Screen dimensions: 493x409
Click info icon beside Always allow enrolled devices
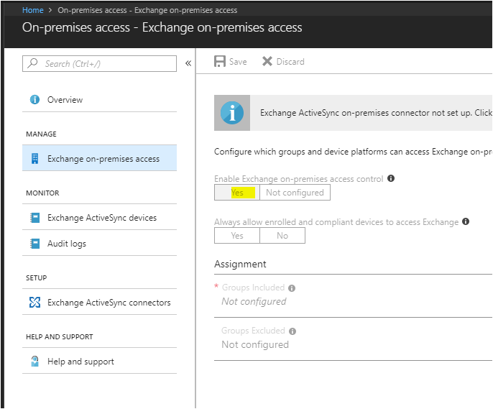(466, 221)
